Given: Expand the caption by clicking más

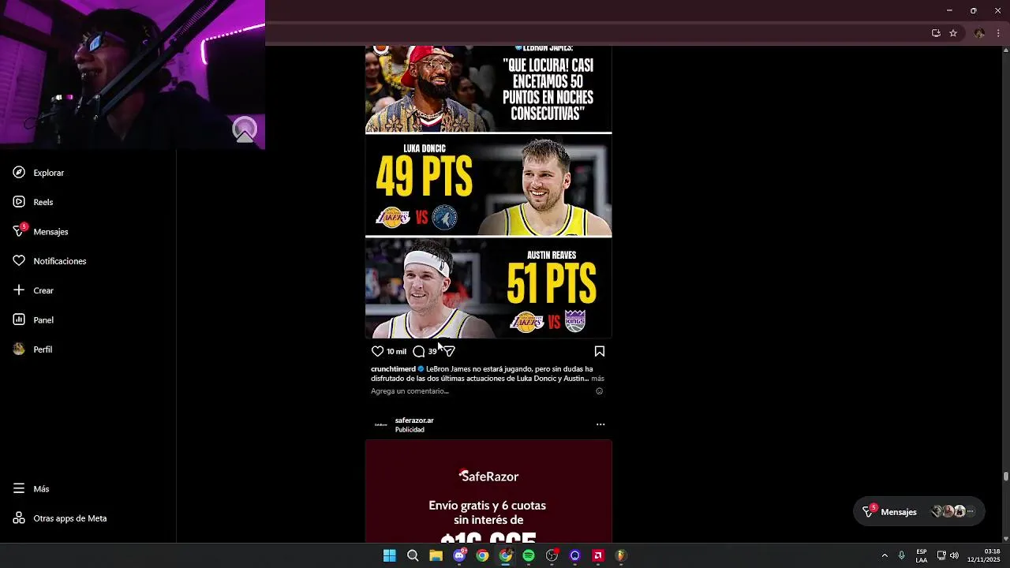Looking at the screenshot, I should pos(597,379).
